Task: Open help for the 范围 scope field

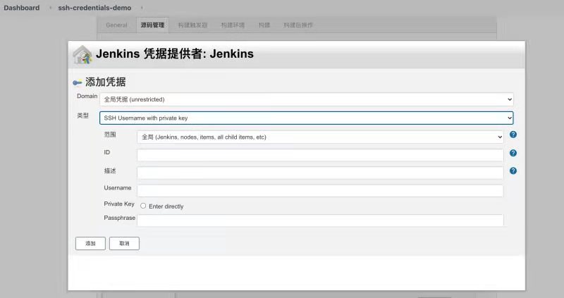Action: (513, 135)
